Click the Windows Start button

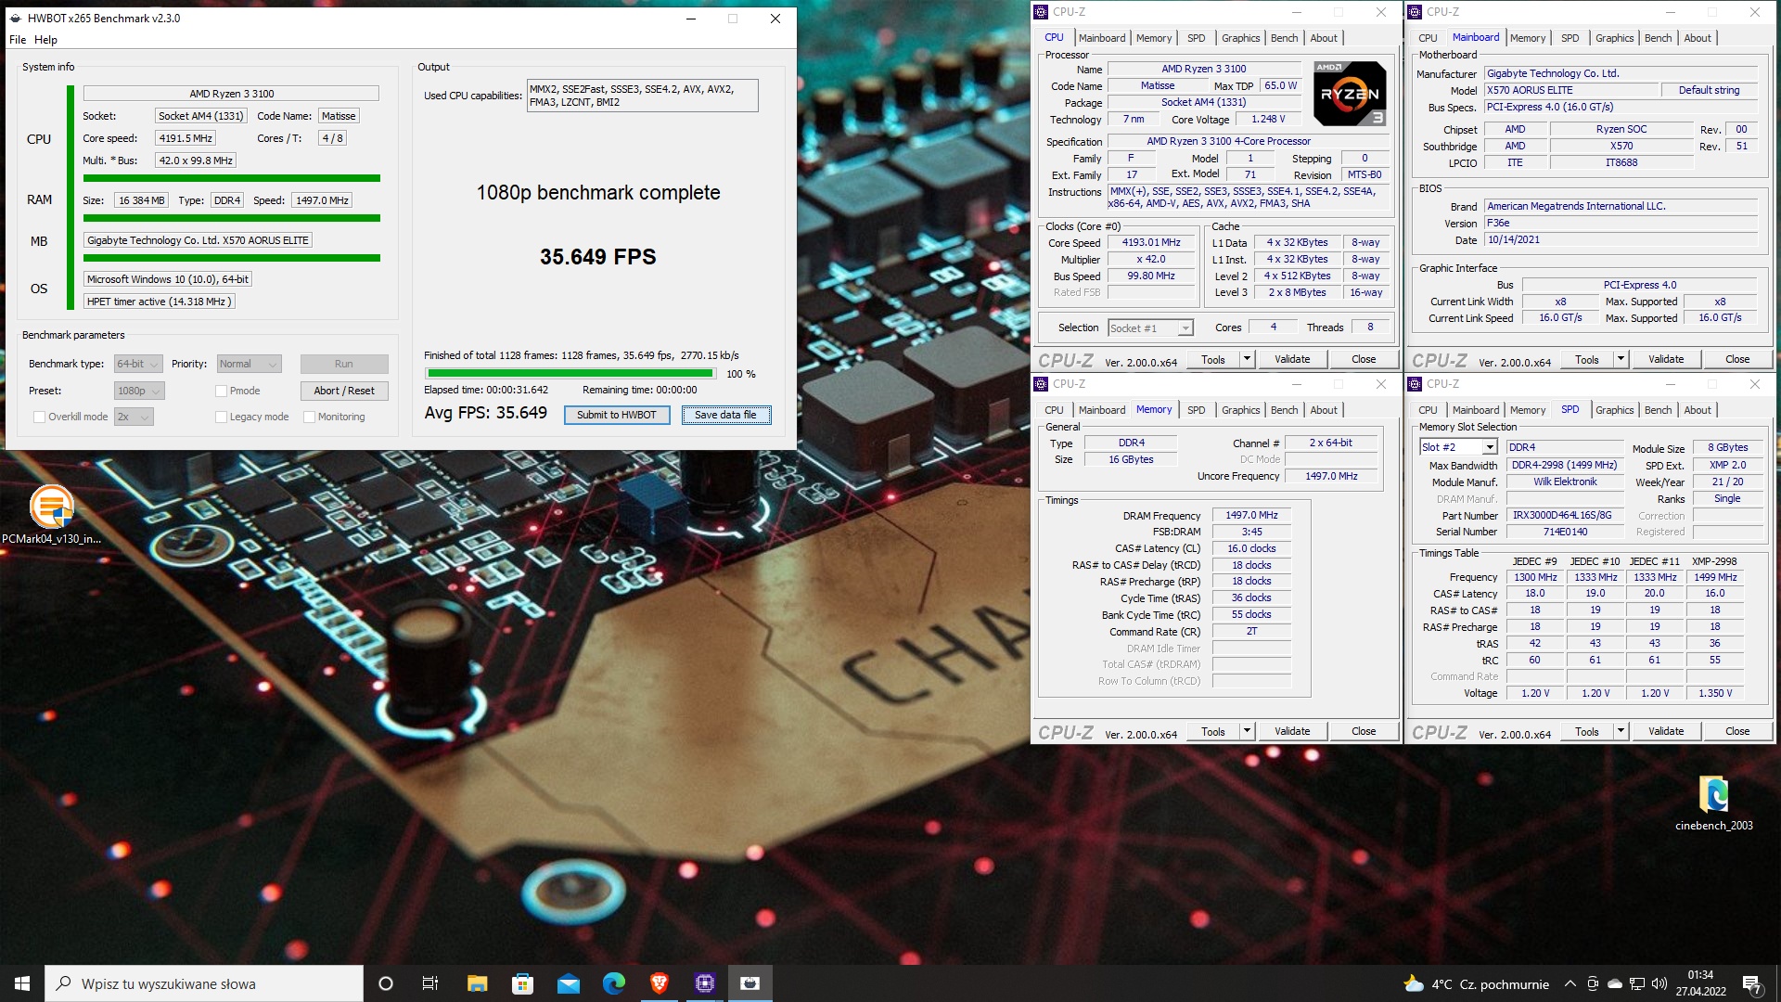click(22, 983)
